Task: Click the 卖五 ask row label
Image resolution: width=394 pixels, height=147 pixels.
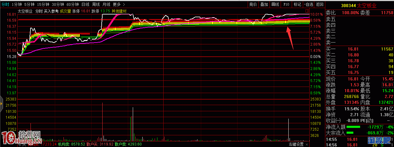Action: coord(331,19)
